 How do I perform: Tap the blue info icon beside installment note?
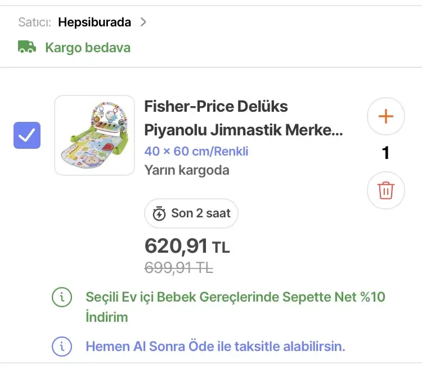pyautogui.click(x=62, y=346)
